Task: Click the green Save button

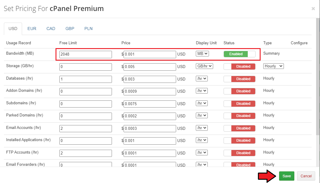Action: tap(287, 176)
